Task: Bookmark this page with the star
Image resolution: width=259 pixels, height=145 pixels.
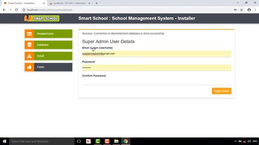Action: (x=242, y=10)
